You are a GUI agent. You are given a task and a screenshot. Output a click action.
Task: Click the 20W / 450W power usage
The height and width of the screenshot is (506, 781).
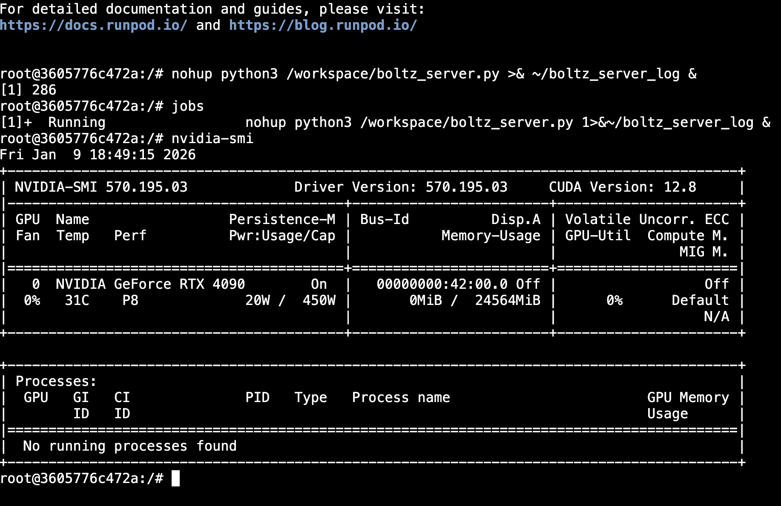pos(290,300)
